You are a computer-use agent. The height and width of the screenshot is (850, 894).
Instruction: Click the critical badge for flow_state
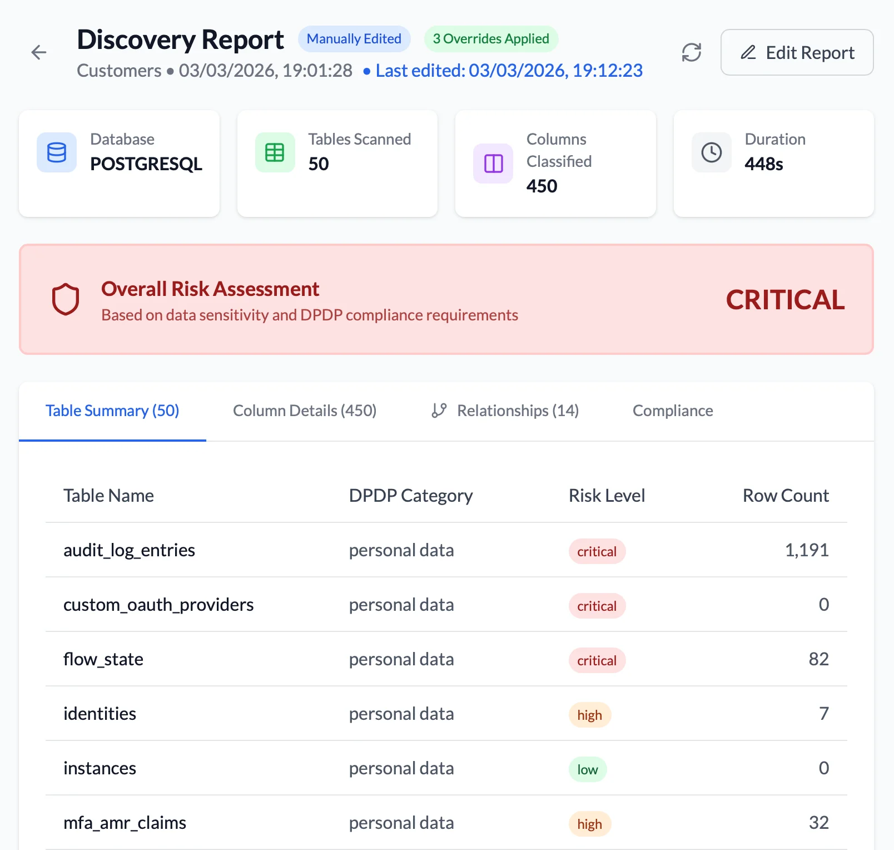tap(597, 660)
